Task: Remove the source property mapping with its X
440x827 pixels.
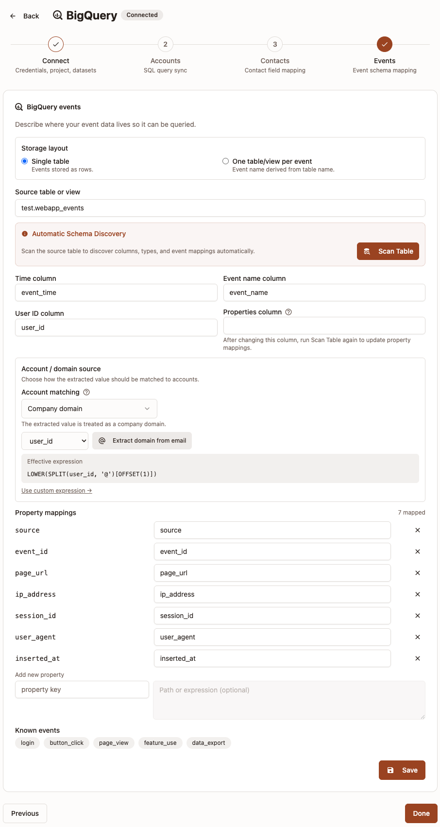Action: coord(417,530)
